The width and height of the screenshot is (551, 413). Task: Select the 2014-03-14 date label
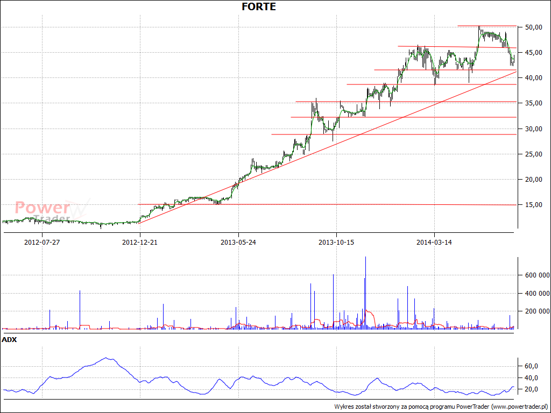(434, 243)
